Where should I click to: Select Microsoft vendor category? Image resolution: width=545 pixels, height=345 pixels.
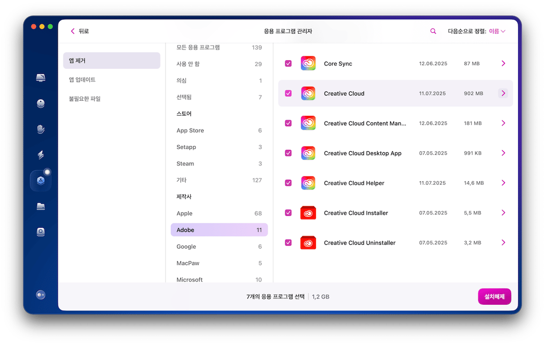[x=219, y=279]
